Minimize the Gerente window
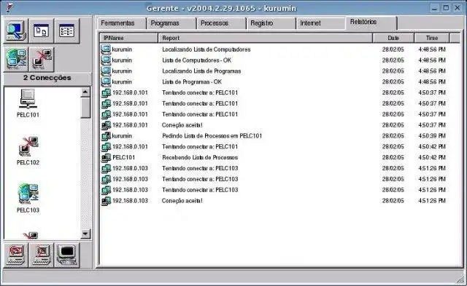This screenshot has height=286, width=467. [x=434, y=8]
